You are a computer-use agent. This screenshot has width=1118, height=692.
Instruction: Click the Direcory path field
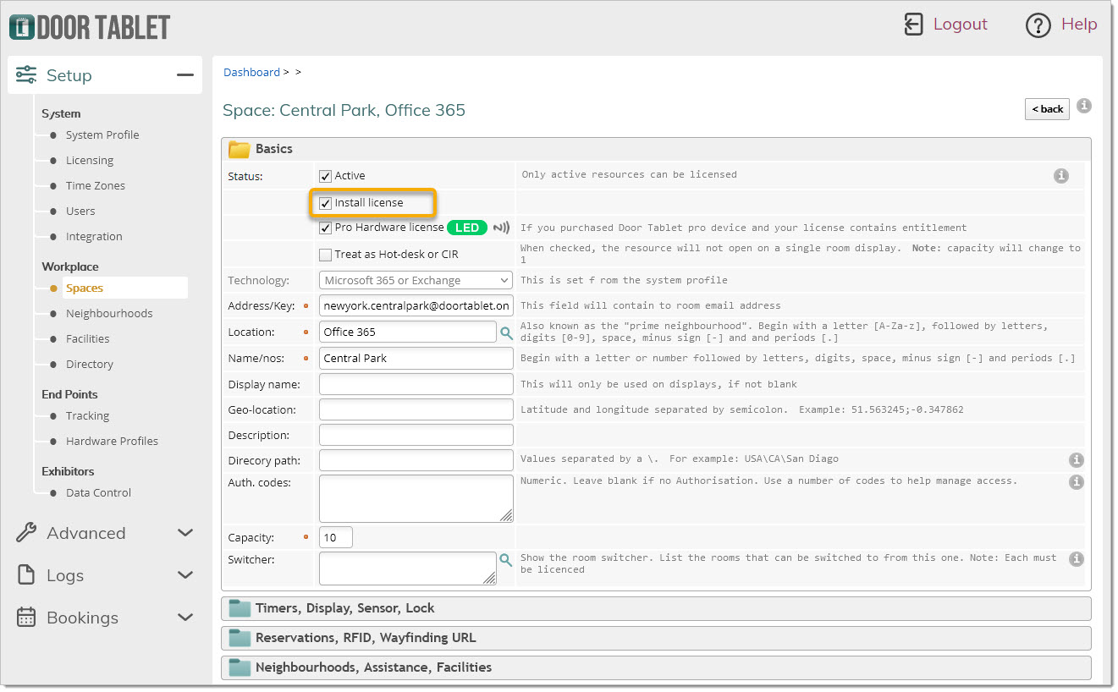pyautogui.click(x=416, y=460)
